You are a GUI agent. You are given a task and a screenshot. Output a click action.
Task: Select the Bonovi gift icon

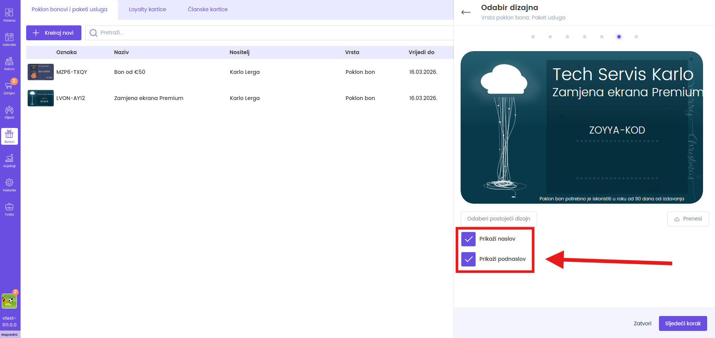pos(9,136)
